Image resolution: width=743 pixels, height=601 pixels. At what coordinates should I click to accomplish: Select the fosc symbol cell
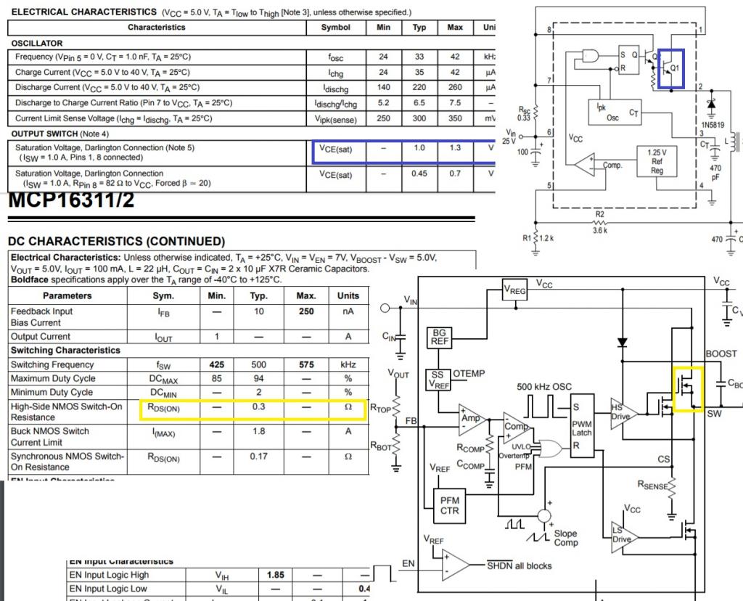tap(335, 57)
